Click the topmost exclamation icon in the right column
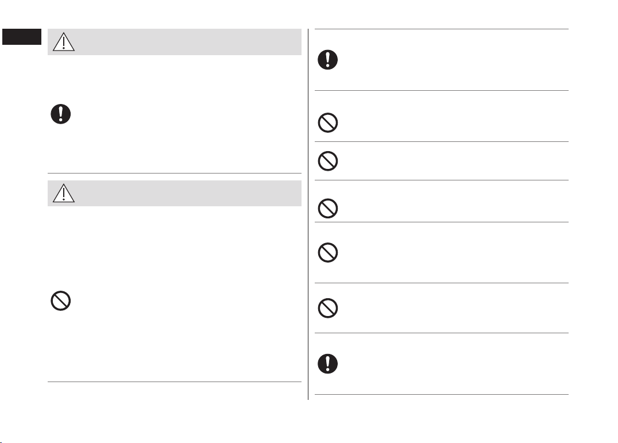 point(328,60)
